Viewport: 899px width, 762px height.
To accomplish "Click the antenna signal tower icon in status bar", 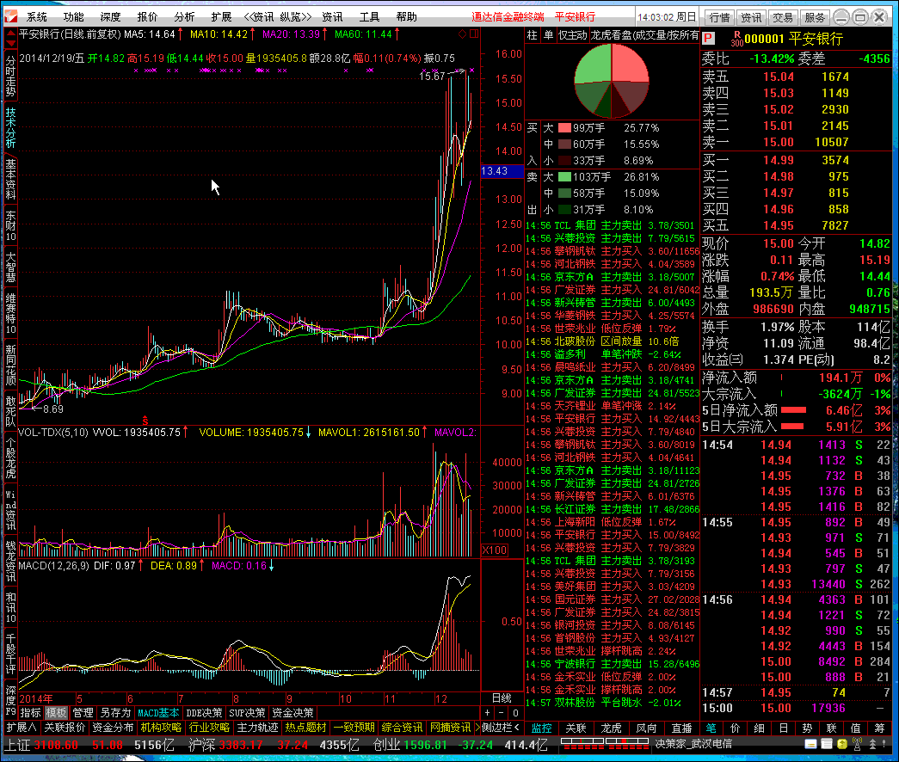I will (857, 744).
